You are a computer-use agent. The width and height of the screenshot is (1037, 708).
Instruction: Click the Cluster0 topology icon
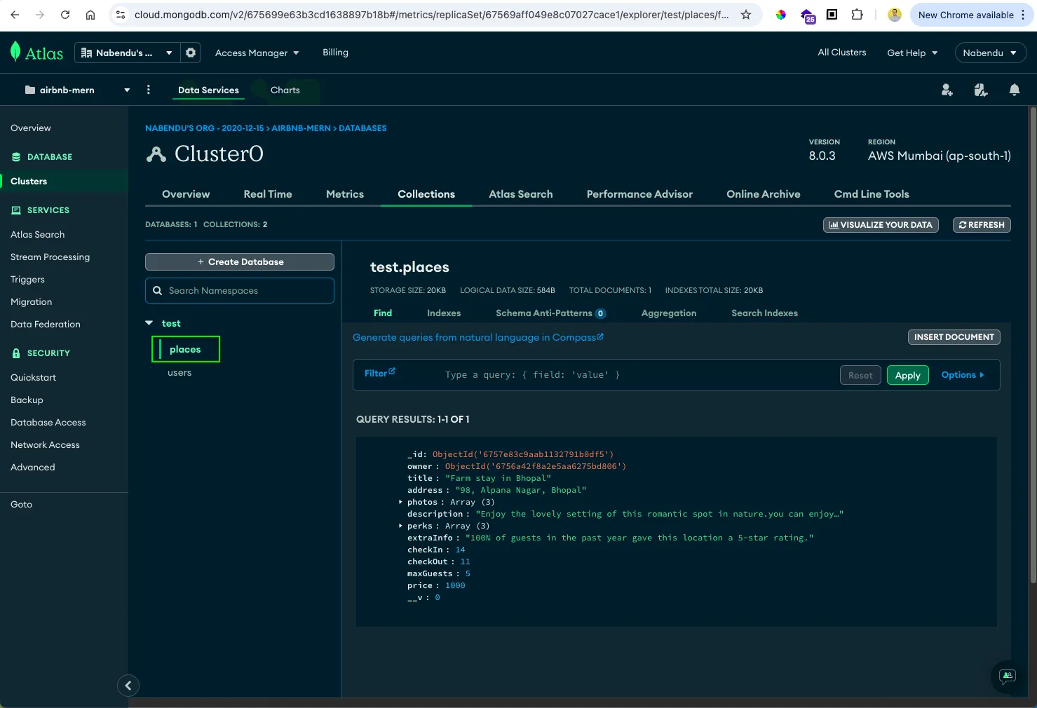click(x=156, y=154)
